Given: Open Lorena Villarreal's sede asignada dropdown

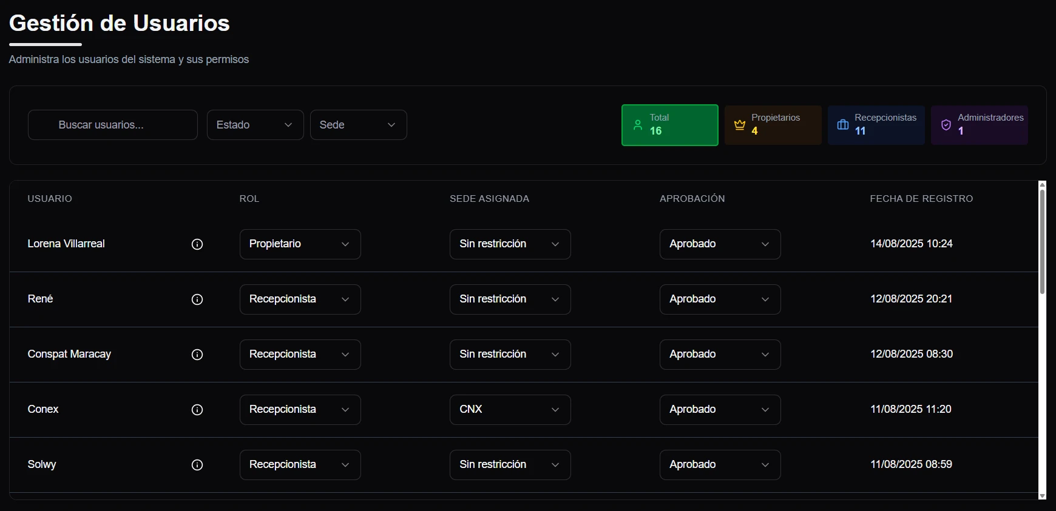Looking at the screenshot, I should click(510, 244).
